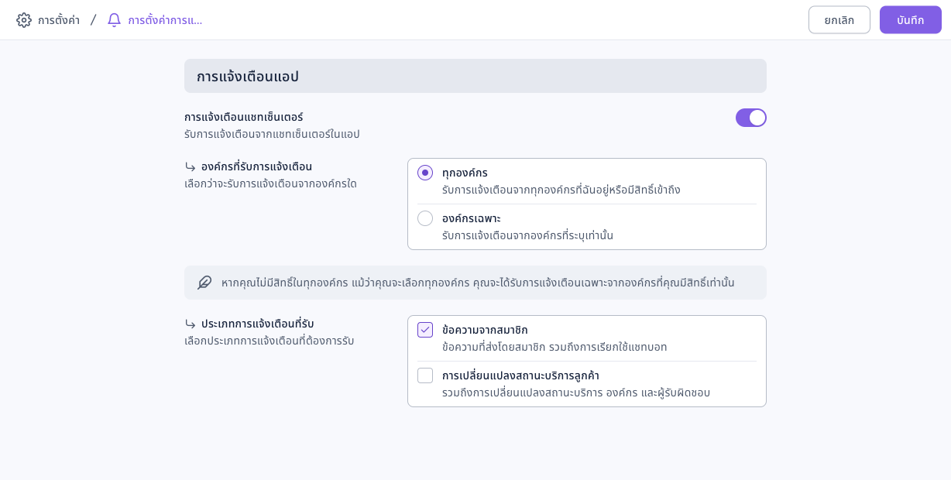Click the settings gear icon in breadcrumb
This screenshot has width=951, height=480.
(x=24, y=20)
